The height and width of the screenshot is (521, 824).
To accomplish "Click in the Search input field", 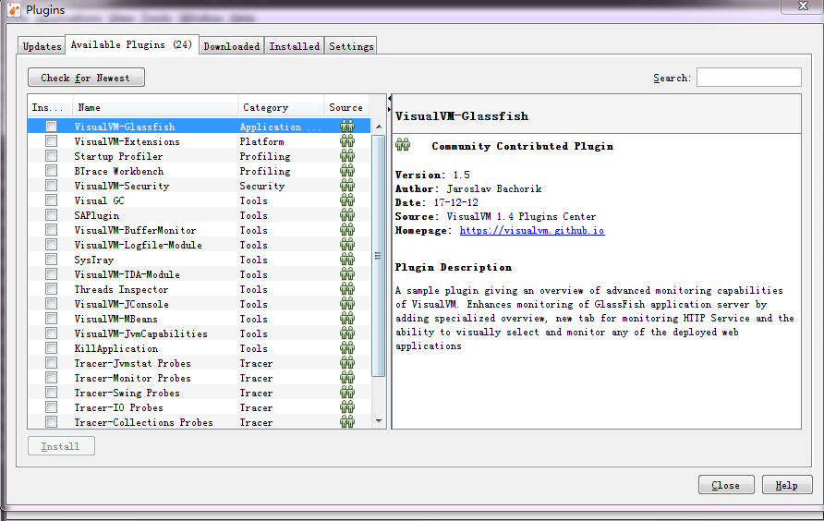I will coord(748,78).
